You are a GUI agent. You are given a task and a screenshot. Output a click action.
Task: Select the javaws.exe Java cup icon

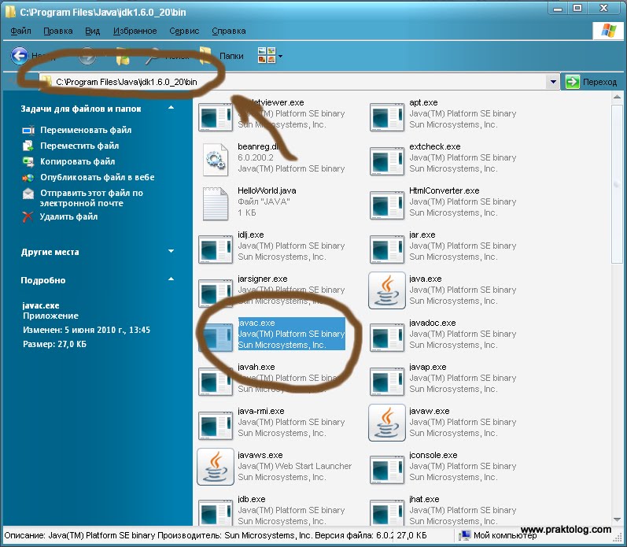[216, 467]
